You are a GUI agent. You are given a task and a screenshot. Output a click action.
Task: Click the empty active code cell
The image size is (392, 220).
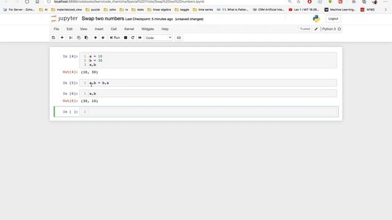[x=208, y=112]
